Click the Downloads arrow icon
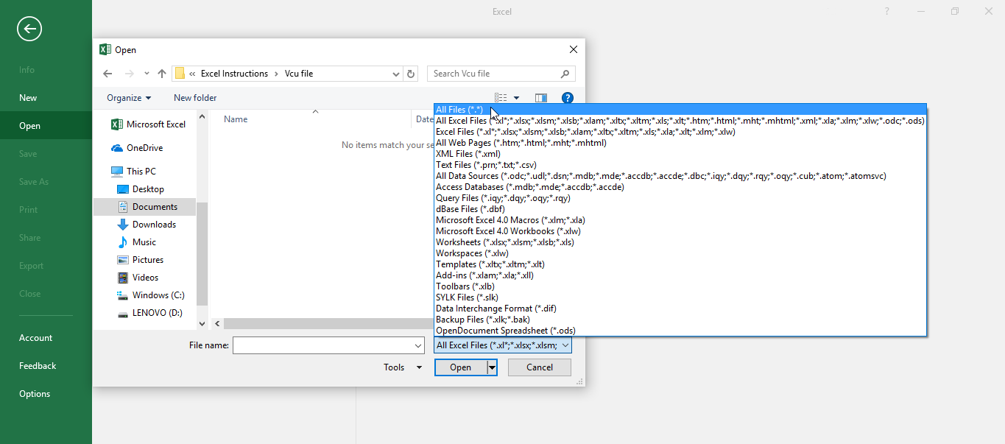Image resolution: width=1005 pixels, height=444 pixels. click(123, 225)
